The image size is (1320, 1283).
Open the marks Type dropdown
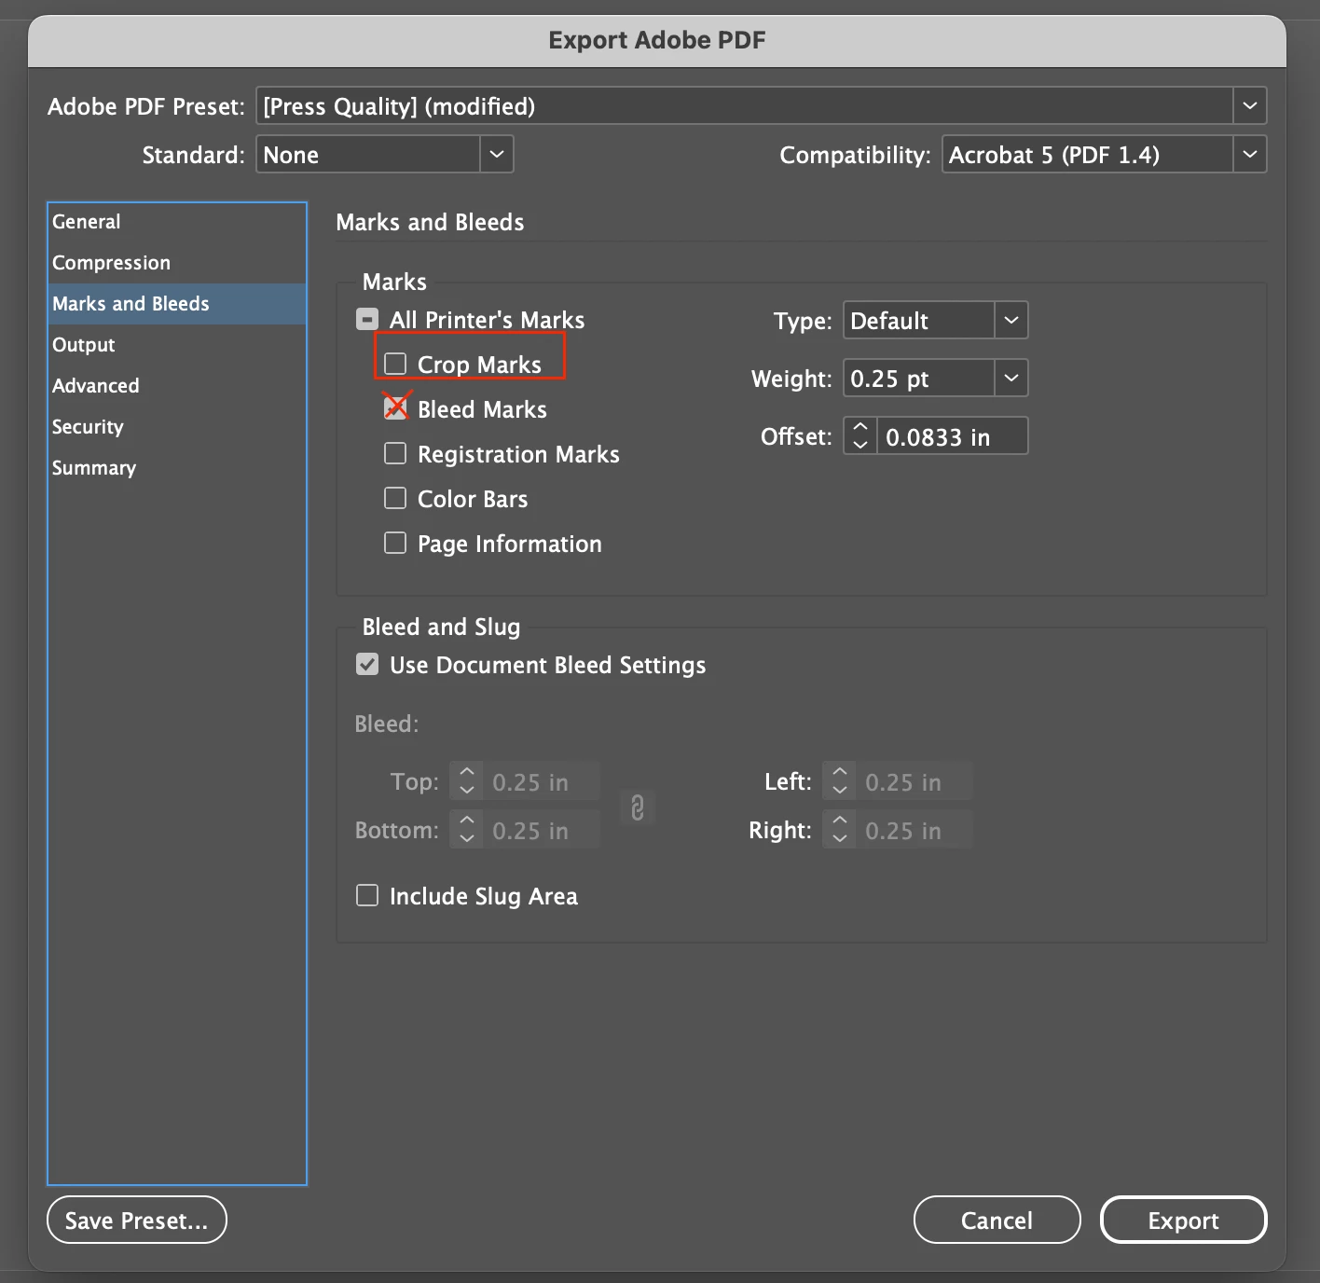click(1011, 320)
